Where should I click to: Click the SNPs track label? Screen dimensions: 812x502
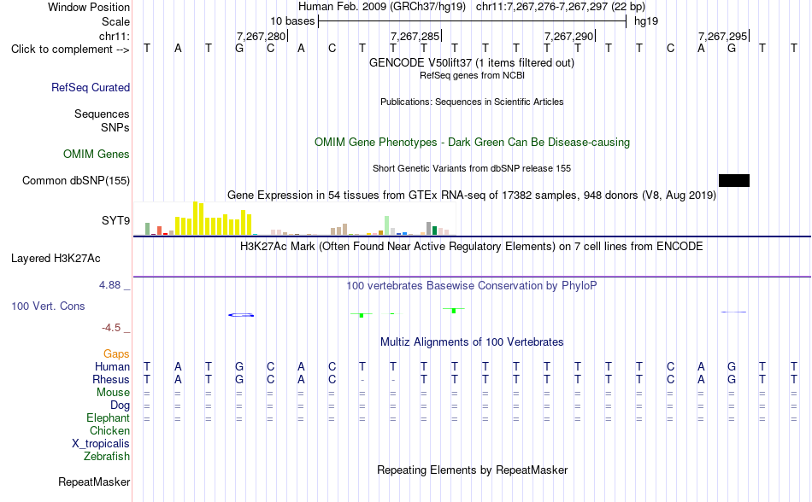coord(115,127)
